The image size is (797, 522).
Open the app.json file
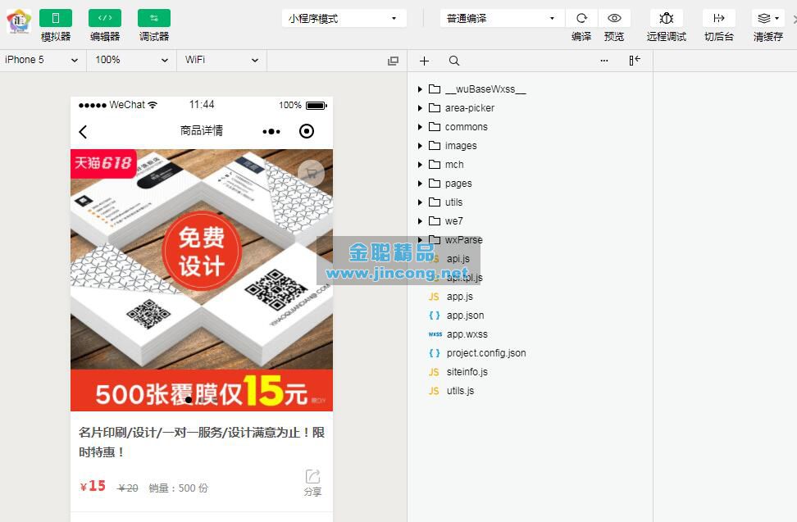tap(457, 315)
